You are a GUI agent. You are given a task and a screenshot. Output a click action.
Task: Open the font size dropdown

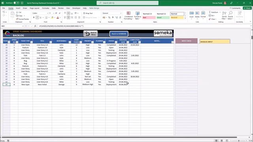53,13
